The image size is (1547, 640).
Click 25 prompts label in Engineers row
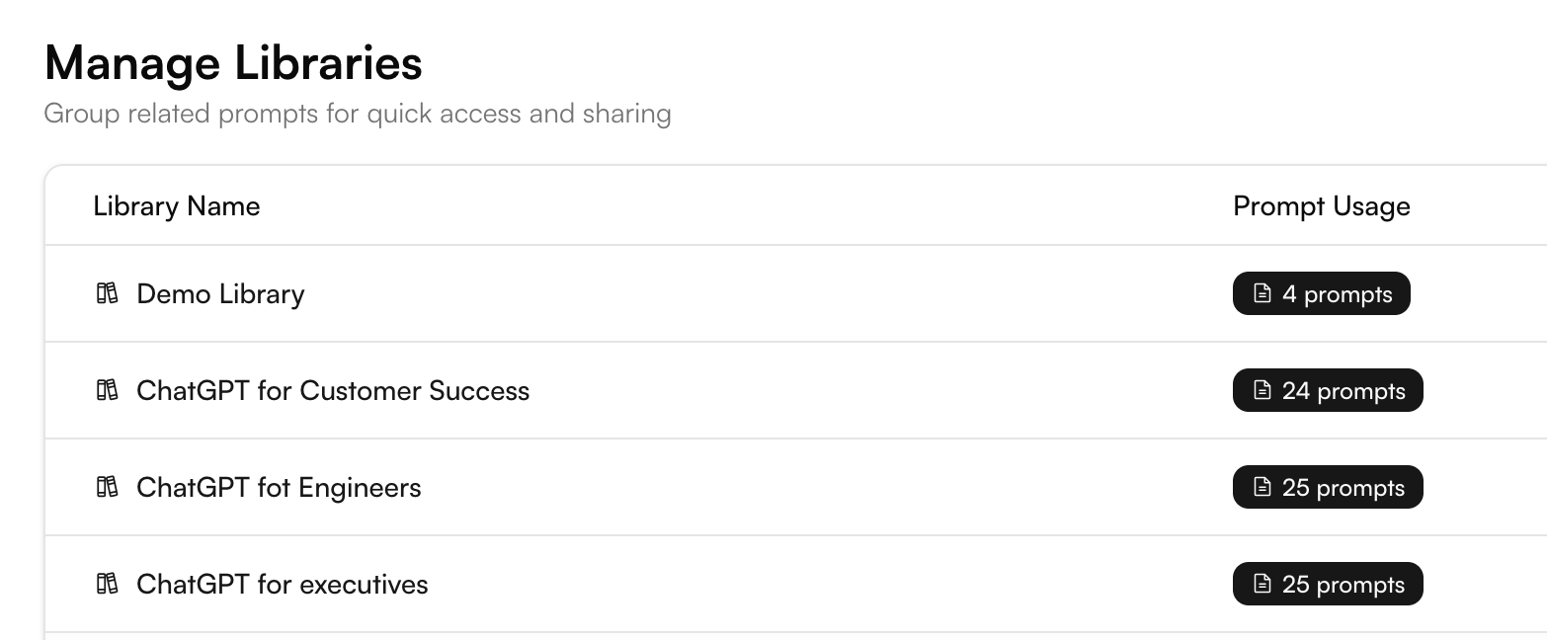click(x=1343, y=488)
